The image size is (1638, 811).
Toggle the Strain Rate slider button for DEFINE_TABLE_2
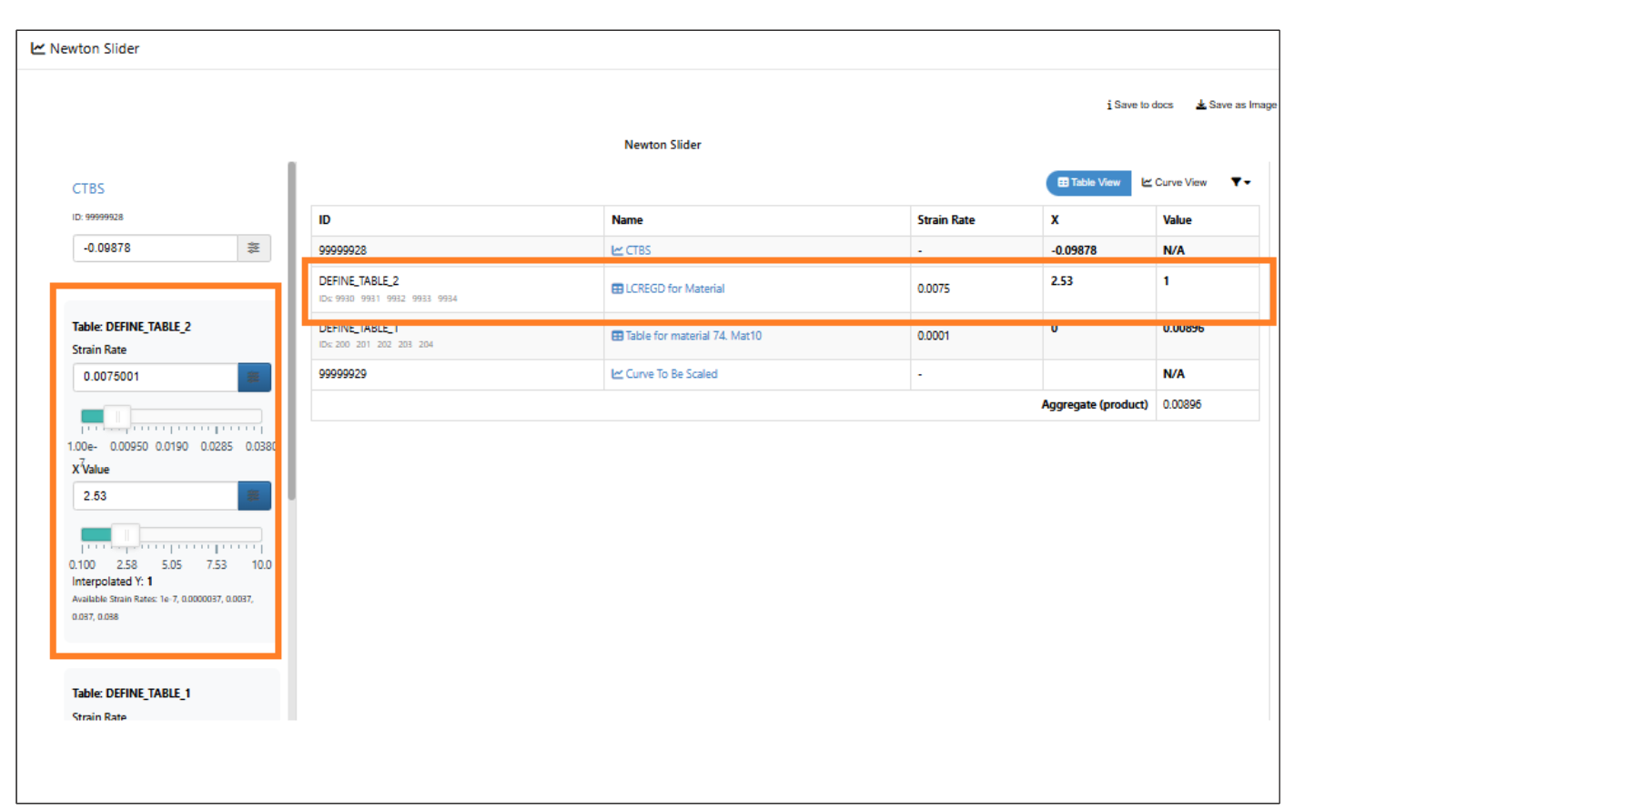tap(254, 377)
